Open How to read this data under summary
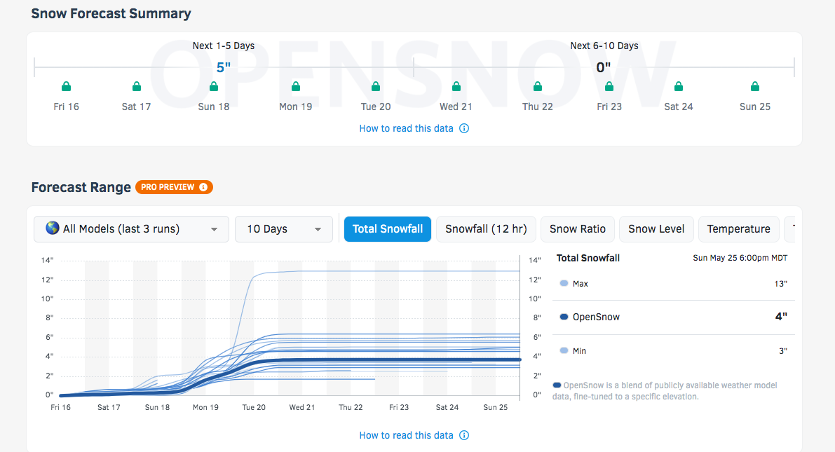 414,128
